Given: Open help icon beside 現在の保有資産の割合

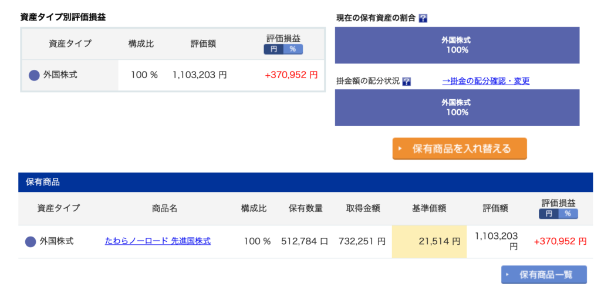Looking at the screenshot, I should tap(423, 18).
